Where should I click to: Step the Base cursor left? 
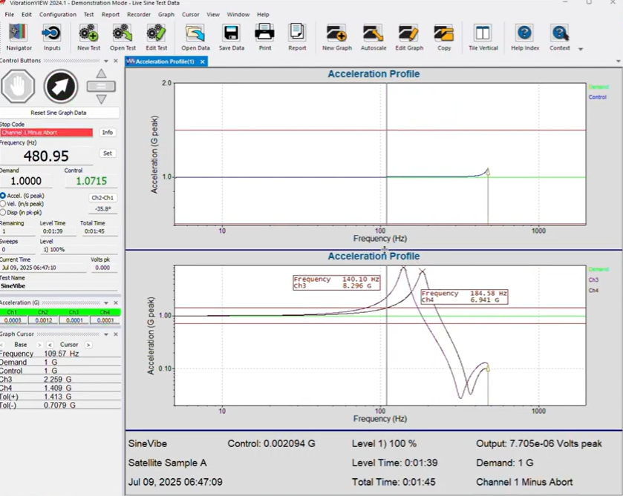[x=2, y=345]
